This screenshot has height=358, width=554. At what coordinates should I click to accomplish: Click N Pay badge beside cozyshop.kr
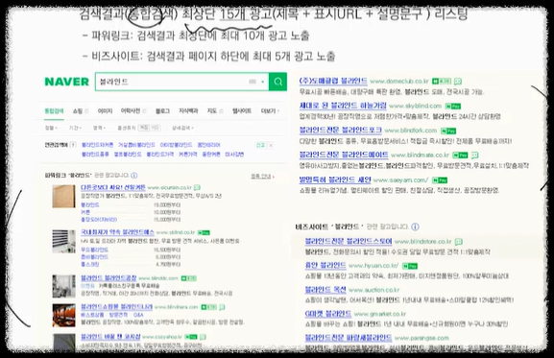(191, 337)
